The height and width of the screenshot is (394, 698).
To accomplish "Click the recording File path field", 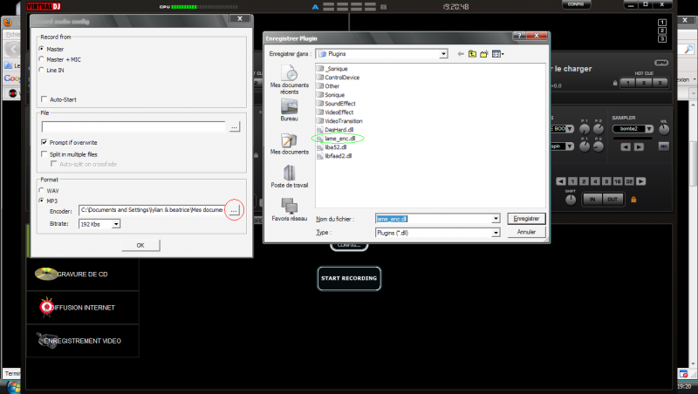I will [x=134, y=126].
